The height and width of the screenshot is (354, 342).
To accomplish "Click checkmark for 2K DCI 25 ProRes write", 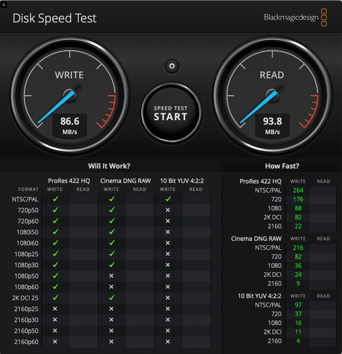I will click(54, 298).
